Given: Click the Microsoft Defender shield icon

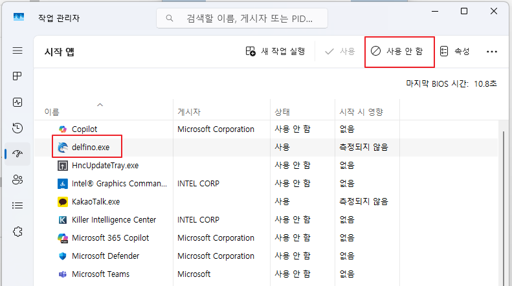Looking at the screenshot, I should pyautogui.click(x=62, y=256).
